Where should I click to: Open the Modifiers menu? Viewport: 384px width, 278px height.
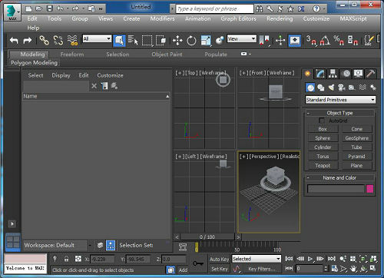(x=162, y=18)
